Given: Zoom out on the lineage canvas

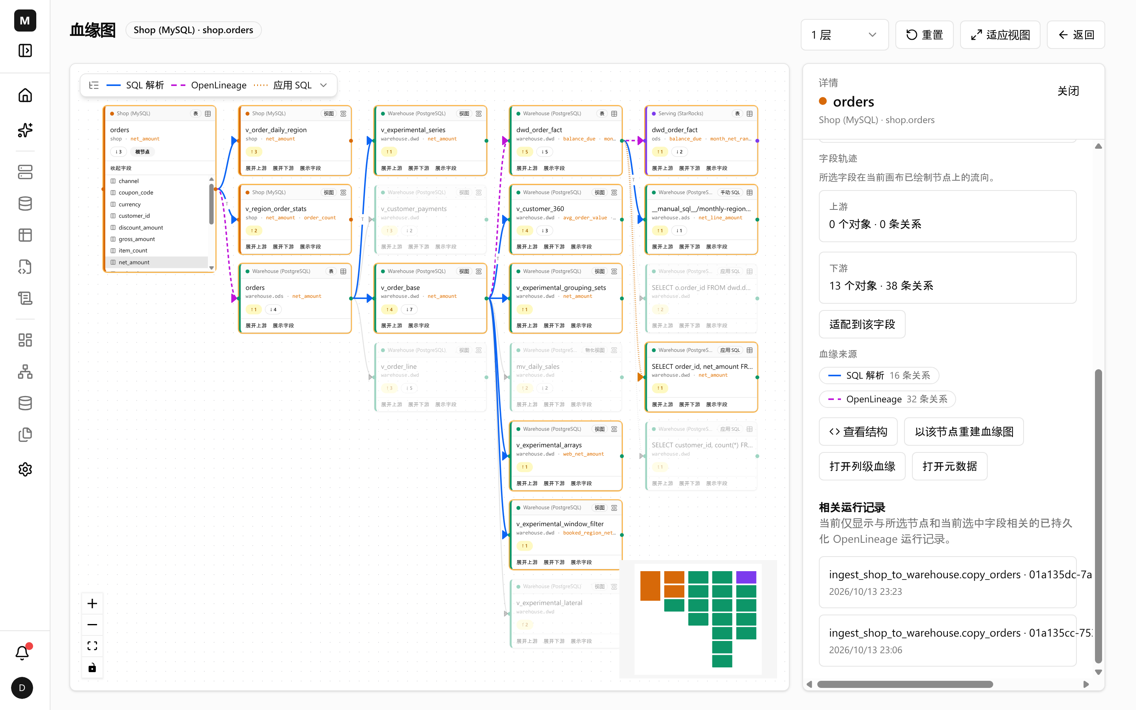Looking at the screenshot, I should pyautogui.click(x=92, y=624).
